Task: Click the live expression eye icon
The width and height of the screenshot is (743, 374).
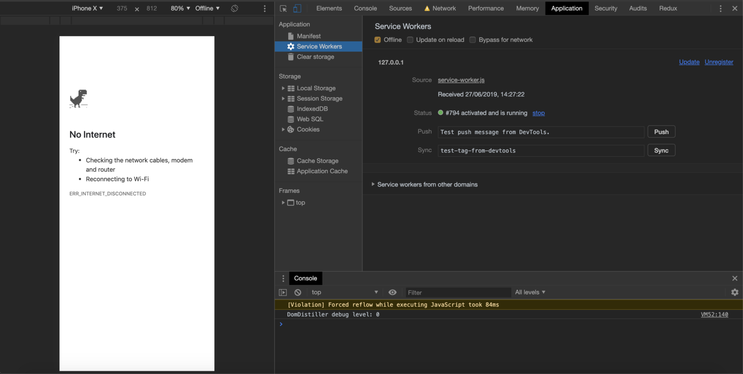Action: tap(392, 292)
